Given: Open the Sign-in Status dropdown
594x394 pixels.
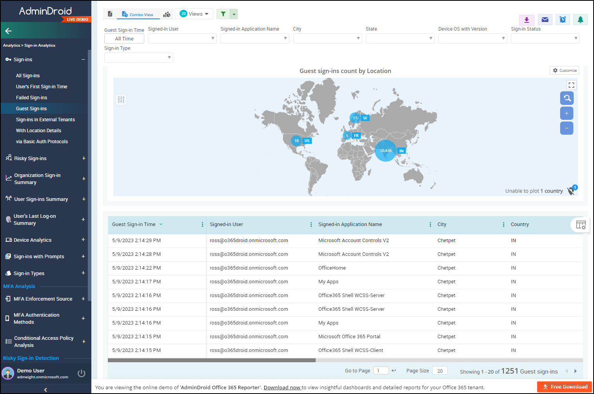Looking at the screenshot, I should [545, 38].
